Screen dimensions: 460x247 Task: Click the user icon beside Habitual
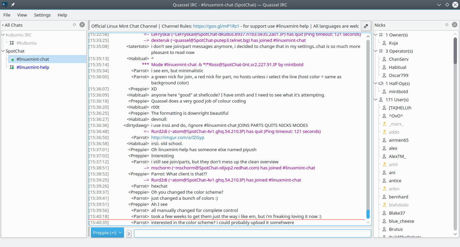384,67
